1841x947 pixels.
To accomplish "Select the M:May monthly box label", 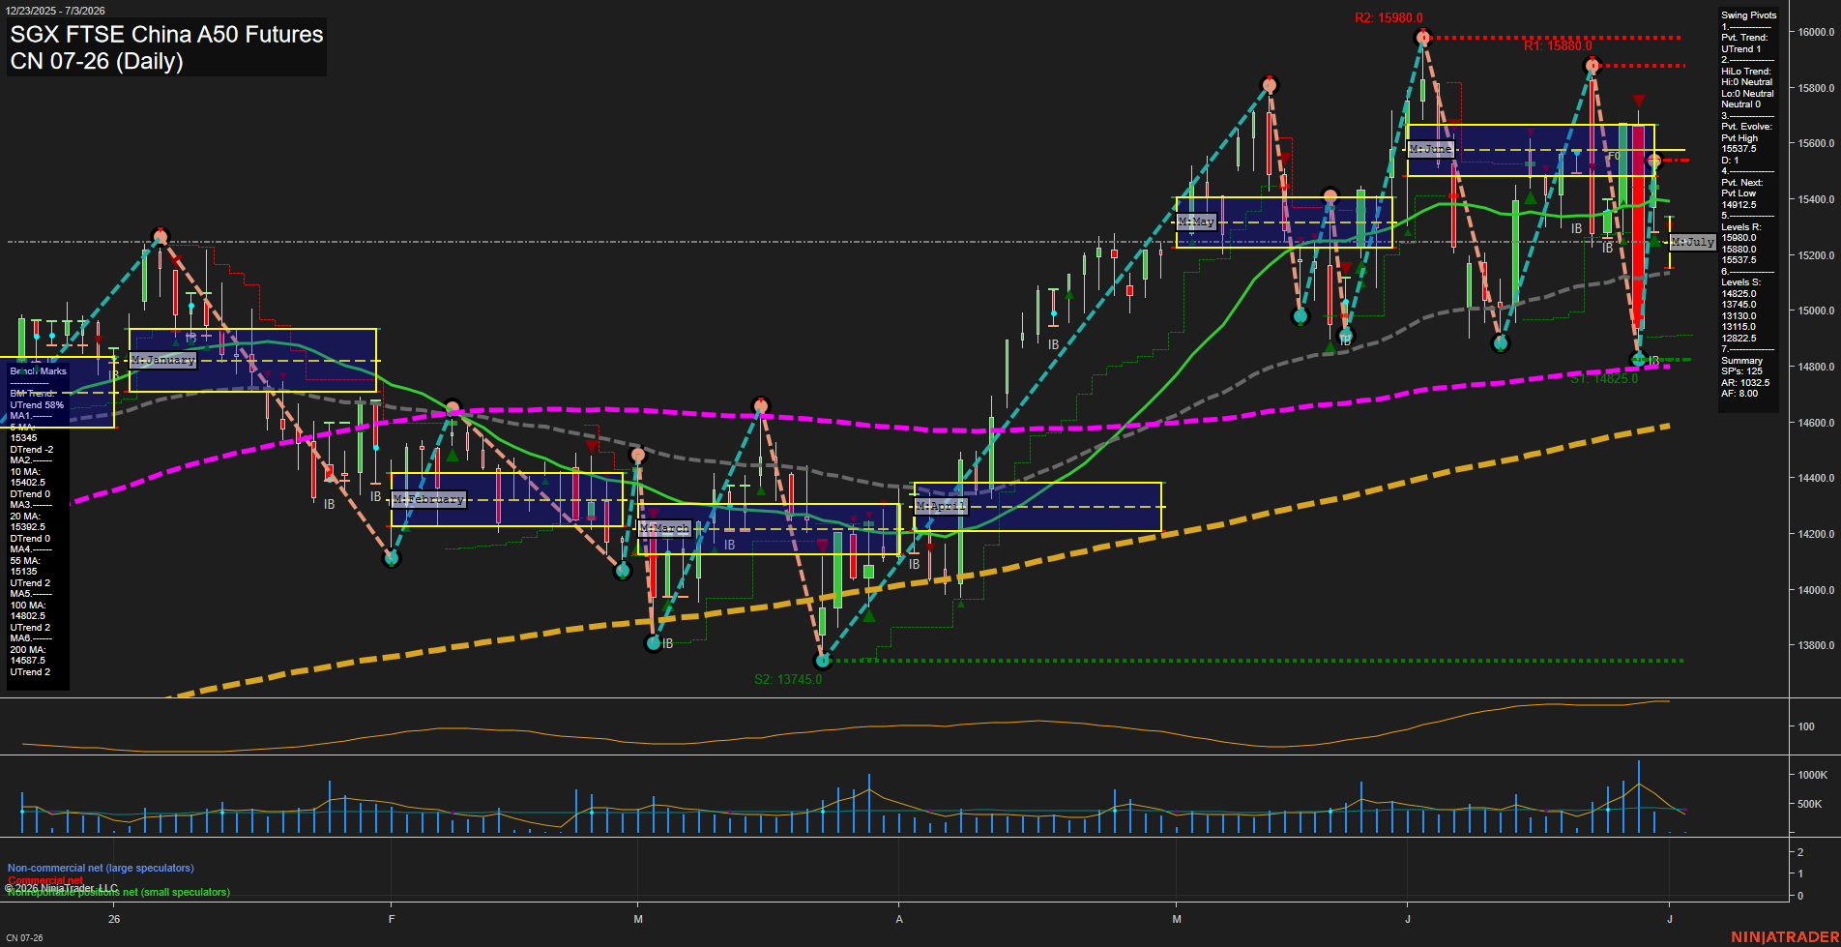I will coord(1196,222).
